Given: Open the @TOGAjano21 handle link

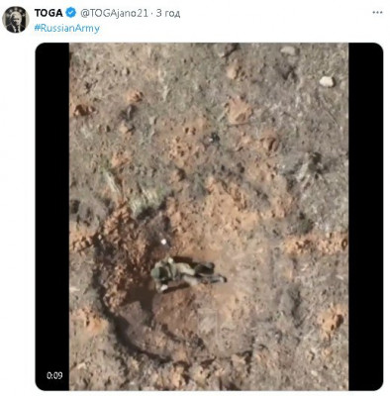Looking at the screenshot, I should [114, 13].
